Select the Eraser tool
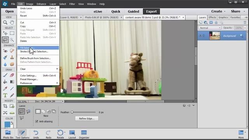The width and height of the screenshot is (249, 140). (x=12, y=75)
